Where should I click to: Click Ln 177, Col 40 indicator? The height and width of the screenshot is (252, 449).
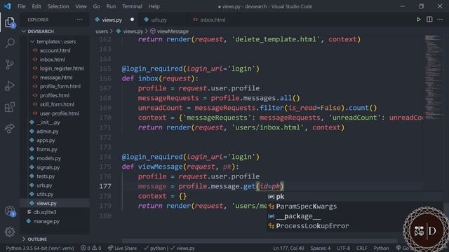[x=288, y=248]
